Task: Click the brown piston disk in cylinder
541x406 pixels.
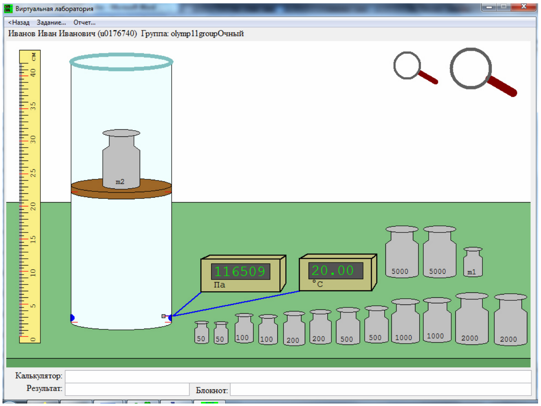Action: (121, 189)
